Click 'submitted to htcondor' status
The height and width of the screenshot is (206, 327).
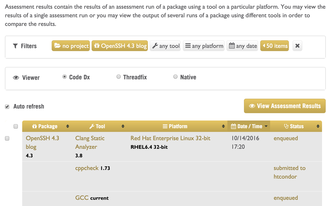tap(290, 172)
